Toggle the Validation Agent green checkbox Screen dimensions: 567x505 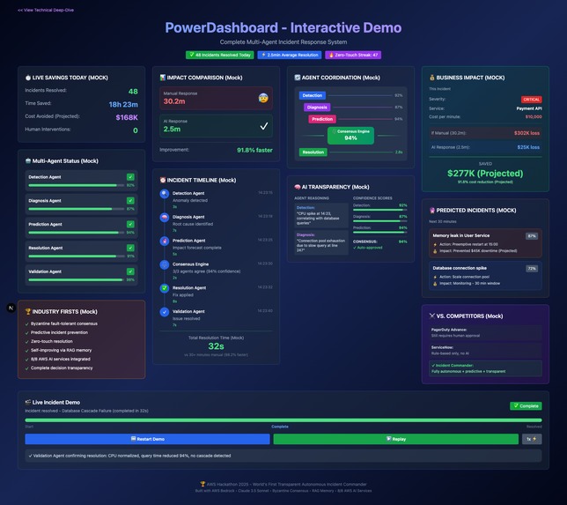(x=130, y=271)
